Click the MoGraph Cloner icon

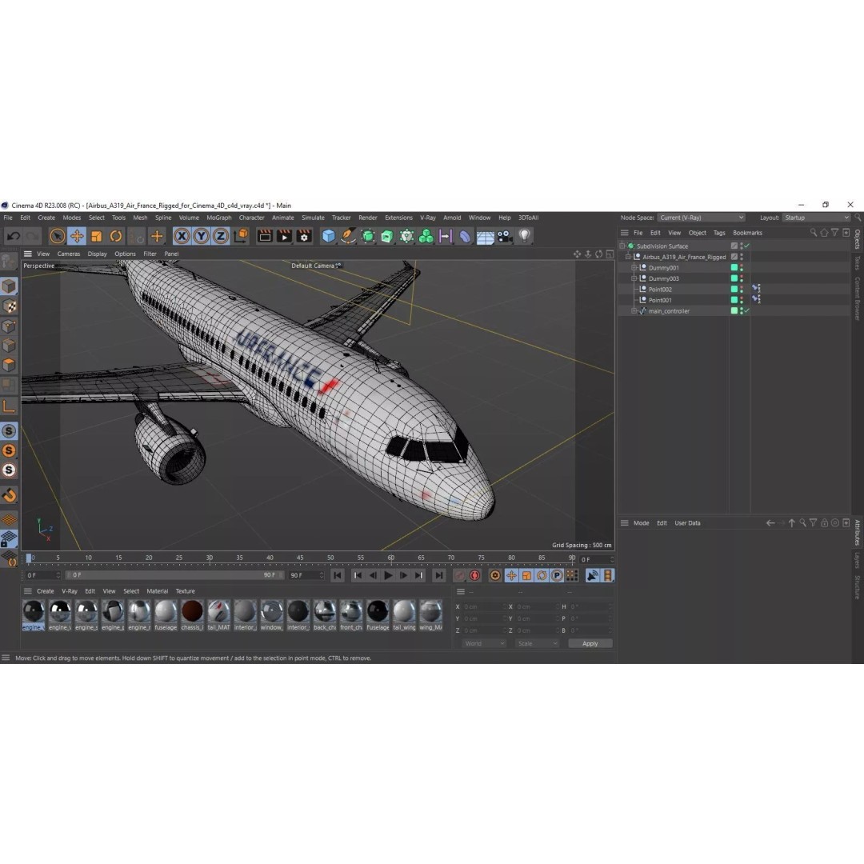(426, 236)
